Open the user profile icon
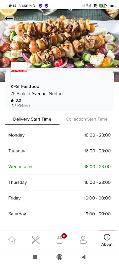The image size is (119, 265). (x=83, y=239)
